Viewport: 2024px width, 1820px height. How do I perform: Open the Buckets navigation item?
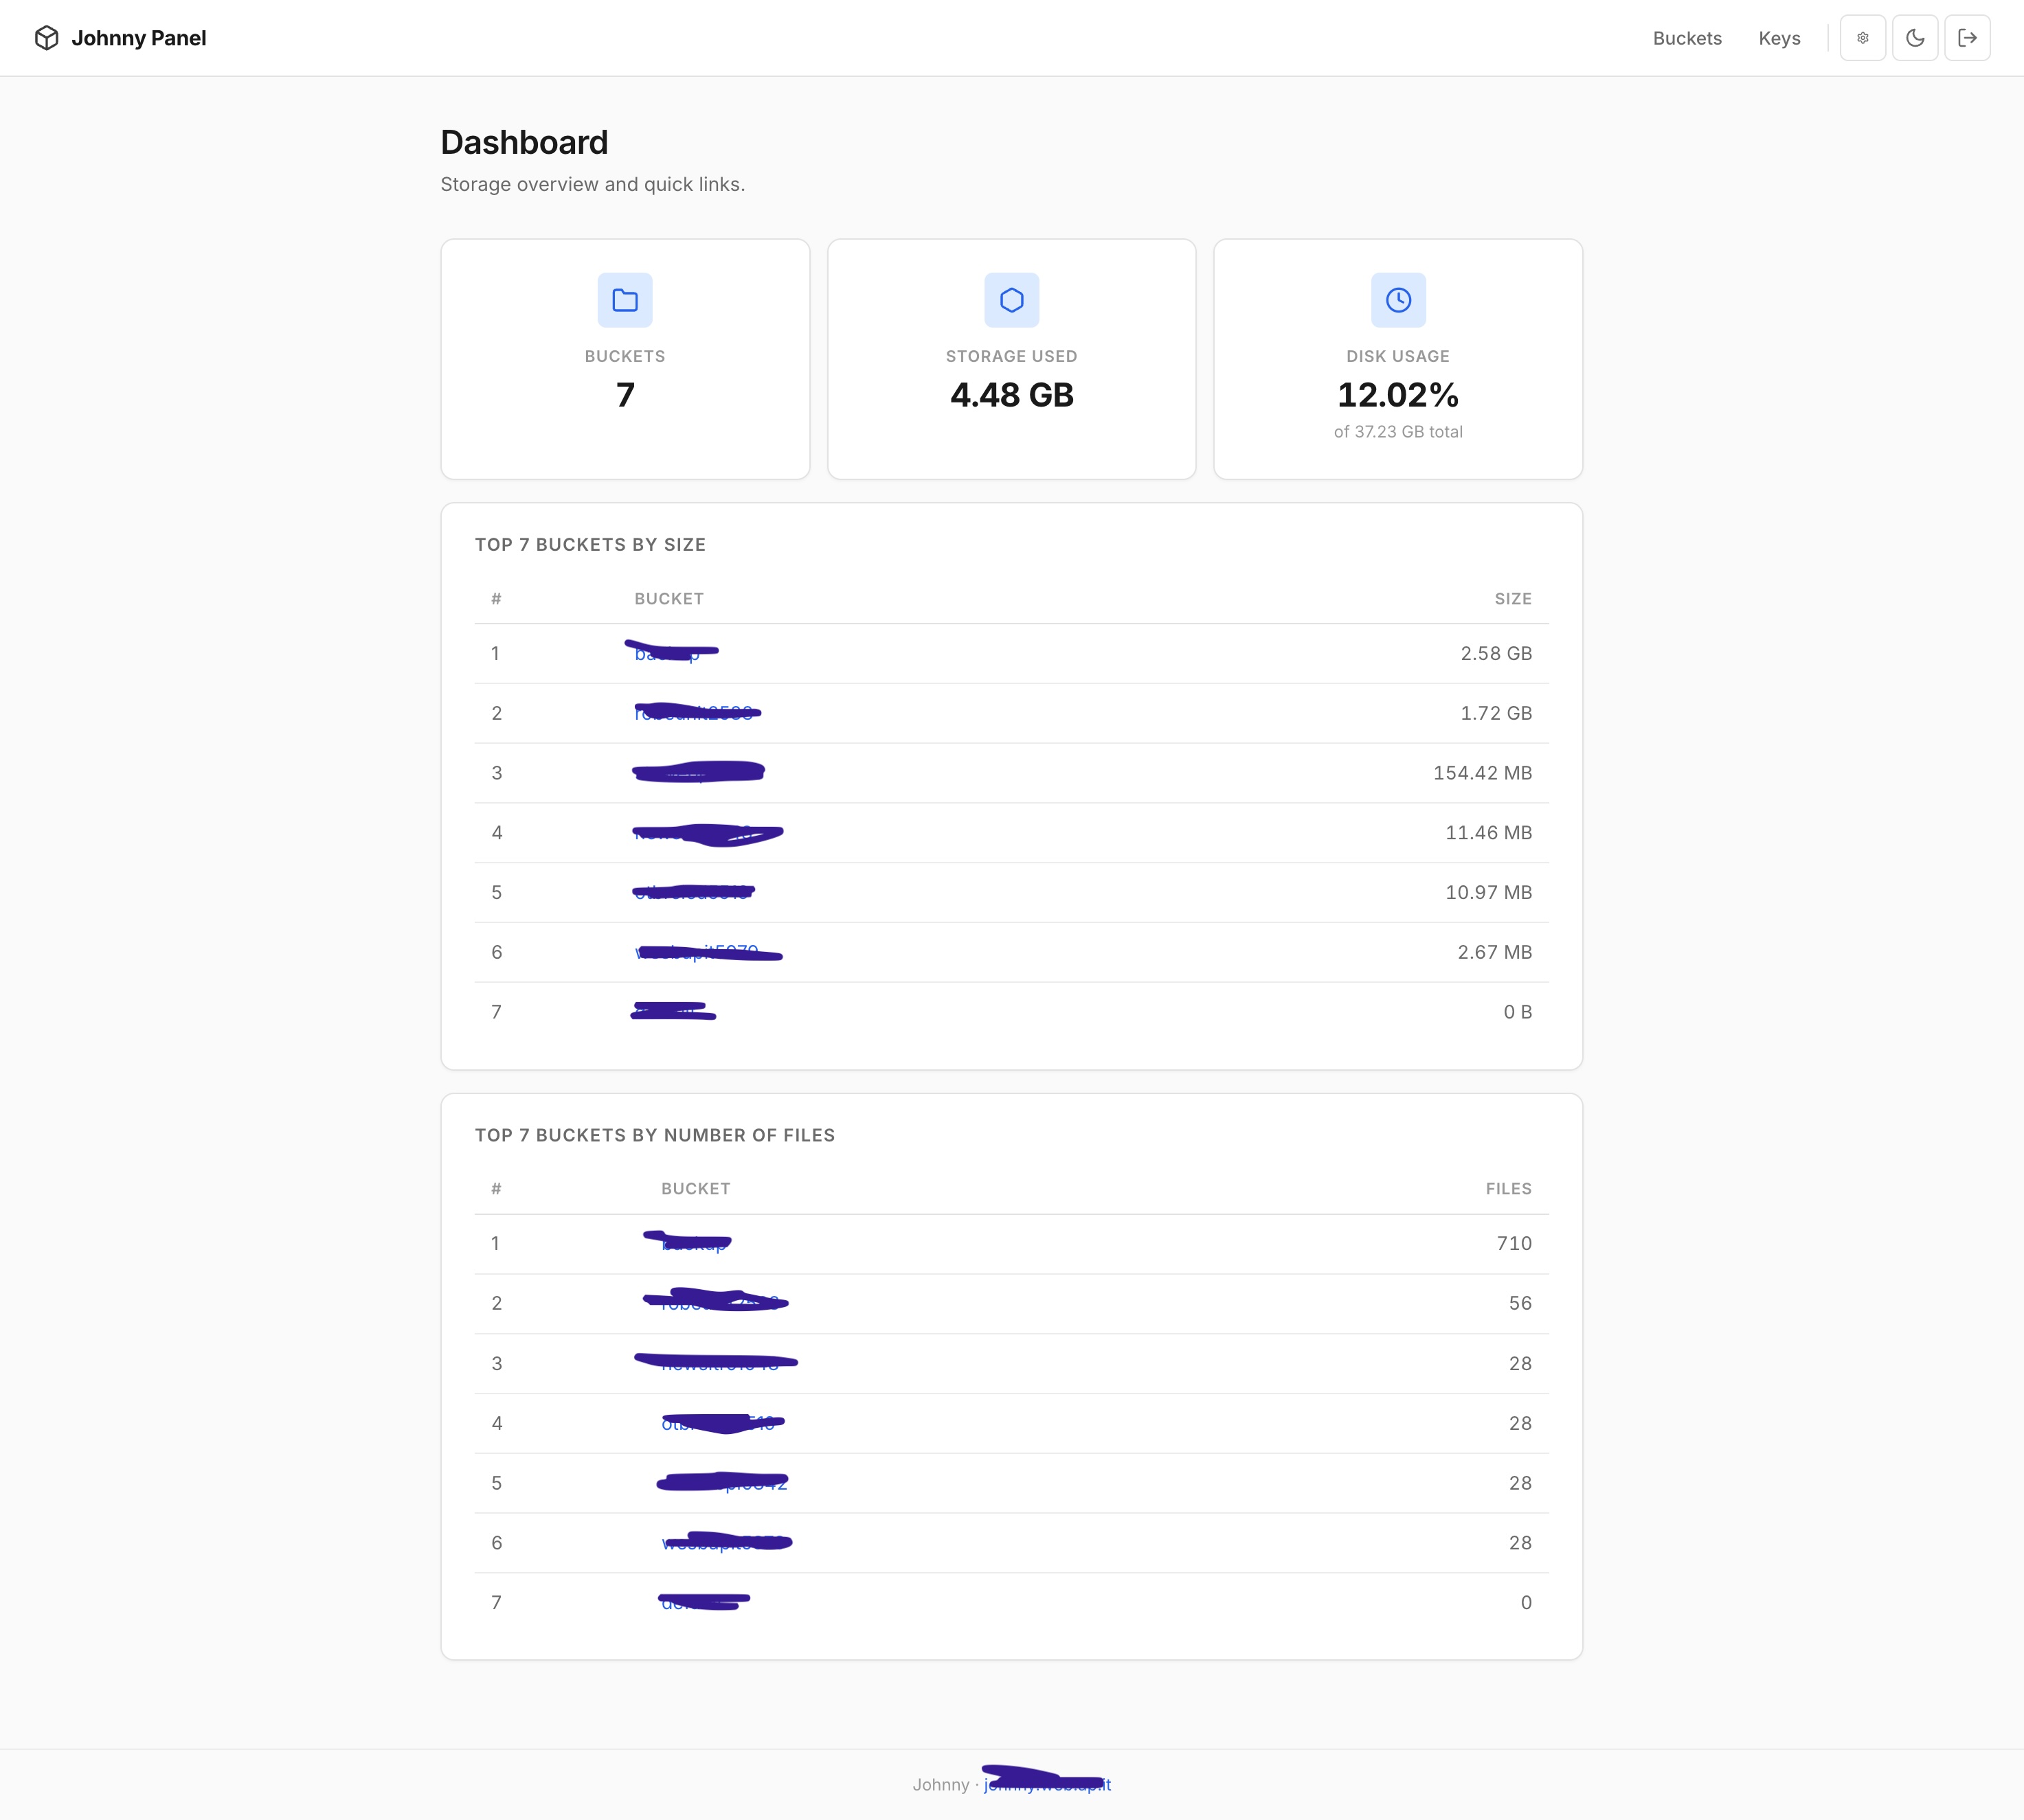[1687, 38]
